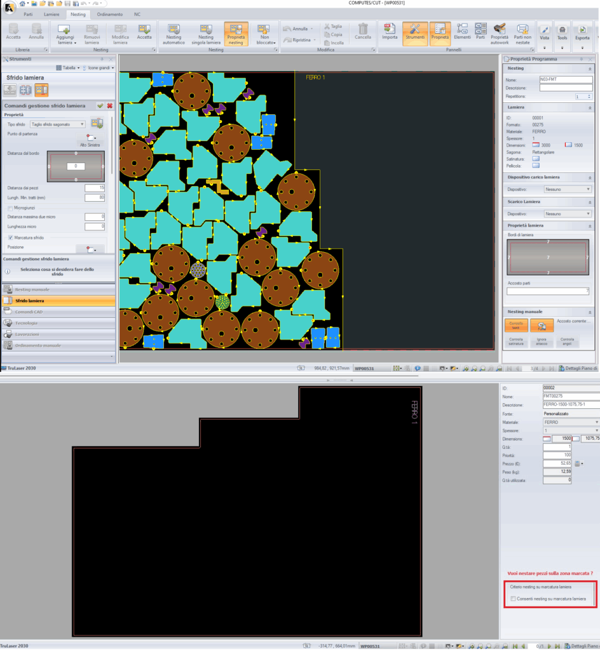Open Dispositivo dropdown under Dispositivo carico lamiera
Image resolution: width=600 pixels, height=650 pixels.
pos(568,189)
